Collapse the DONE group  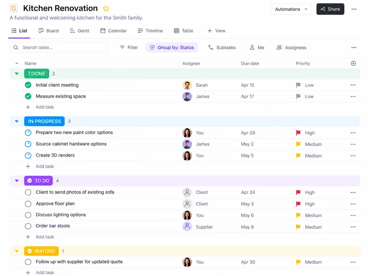pos(17,74)
